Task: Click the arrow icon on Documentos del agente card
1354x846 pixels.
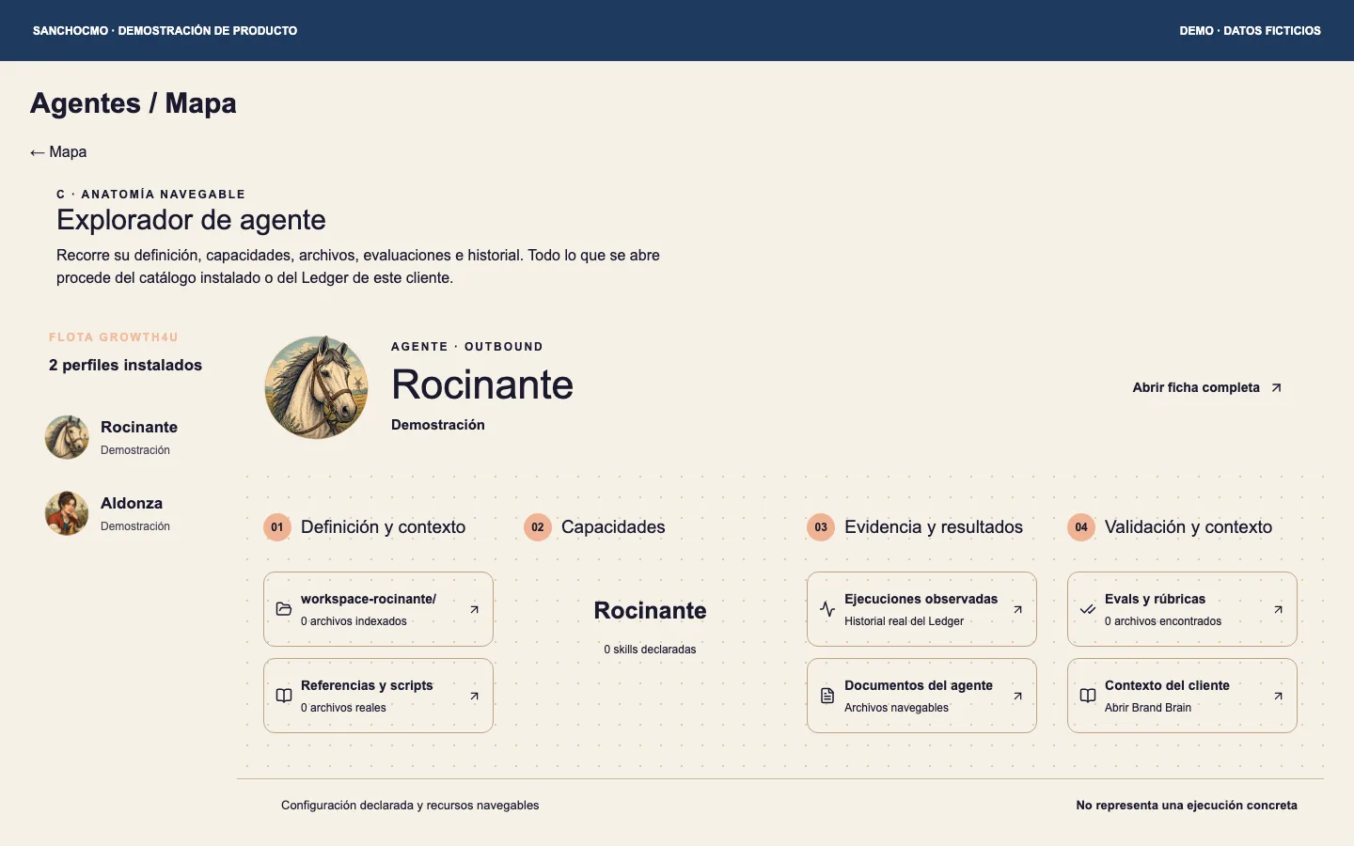Action: [x=1017, y=696]
